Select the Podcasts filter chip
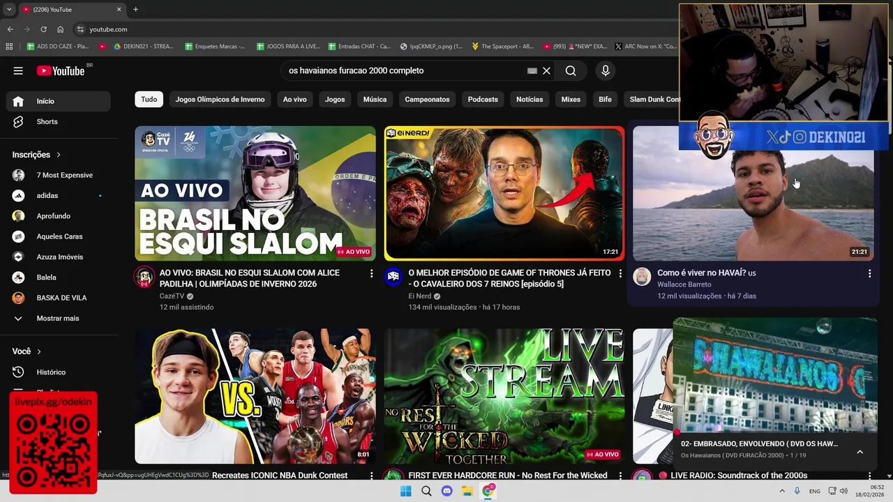893x502 pixels. tap(483, 99)
